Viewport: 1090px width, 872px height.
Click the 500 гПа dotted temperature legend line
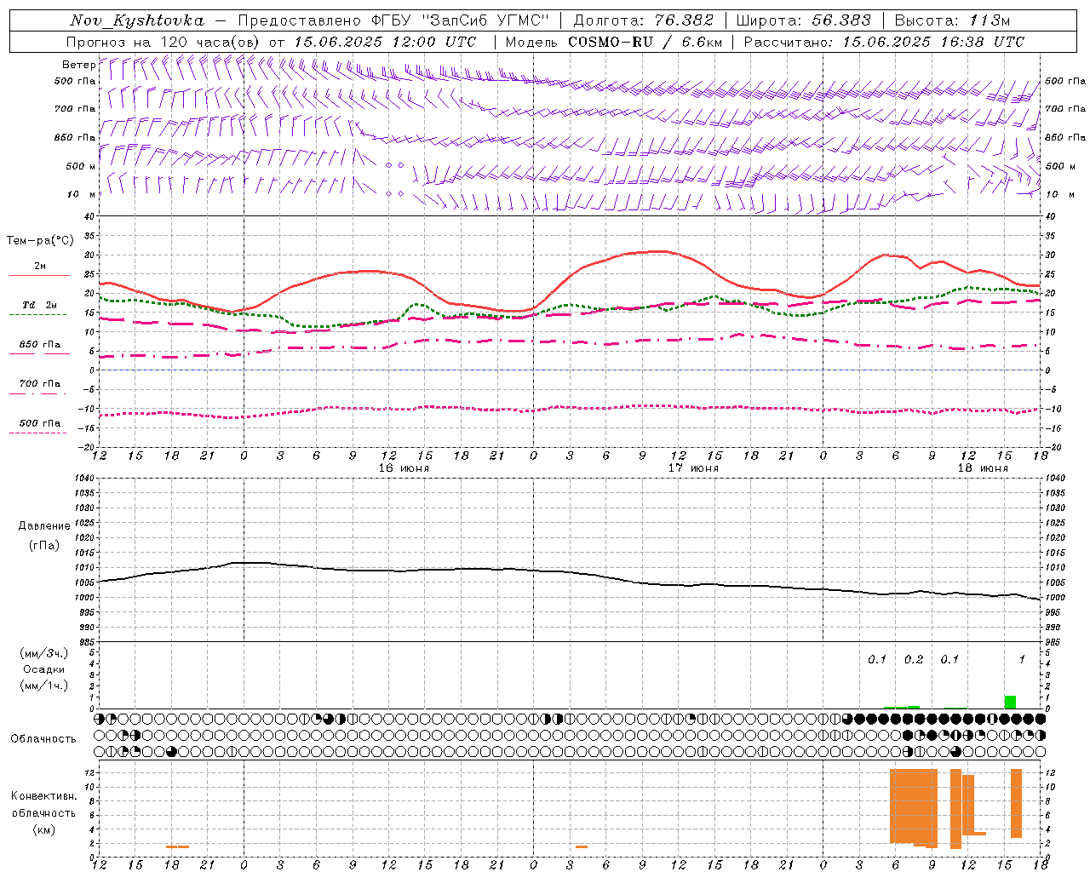point(39,433)
